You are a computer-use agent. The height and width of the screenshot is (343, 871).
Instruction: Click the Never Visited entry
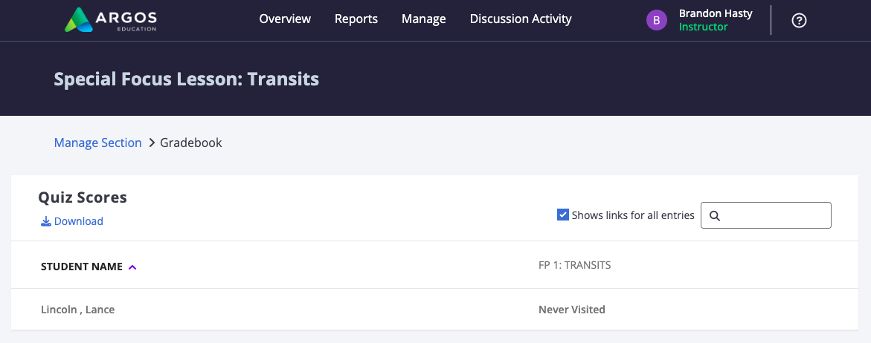click(x=571, y=309)
